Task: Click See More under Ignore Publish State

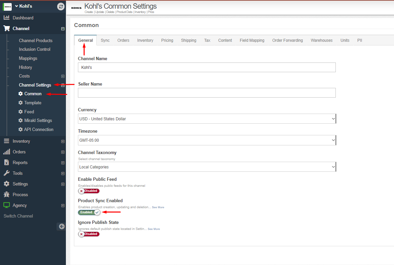Action: (154, 229)
